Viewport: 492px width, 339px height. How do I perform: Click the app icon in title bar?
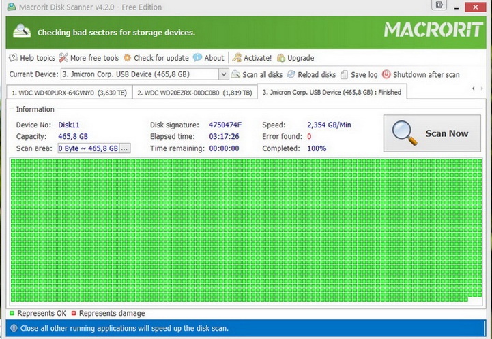pyautogui.click(x=12, y=7)
